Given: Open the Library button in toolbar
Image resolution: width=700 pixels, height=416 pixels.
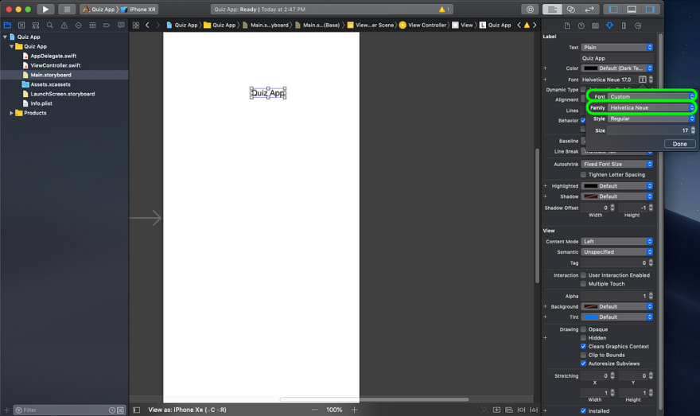Looking at the screenshot, I should tap(530, 9).
